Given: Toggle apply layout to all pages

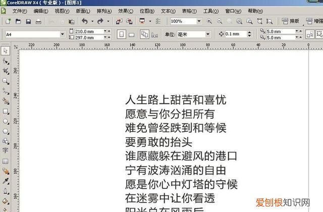Looking at the screenshot, I should point(144,34).
